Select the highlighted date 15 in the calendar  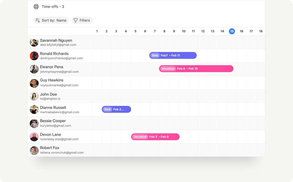232,31
